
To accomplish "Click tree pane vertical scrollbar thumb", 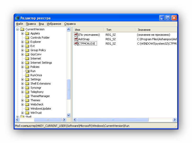I will pyautogui.click(x=69, y=89).
